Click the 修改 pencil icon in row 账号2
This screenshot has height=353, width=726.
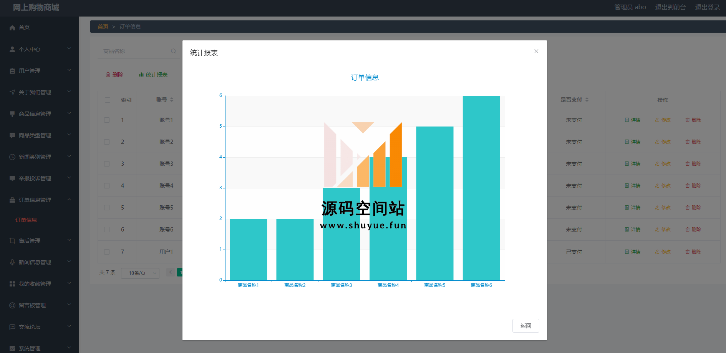pyautogui.click(x=657, y=142)
